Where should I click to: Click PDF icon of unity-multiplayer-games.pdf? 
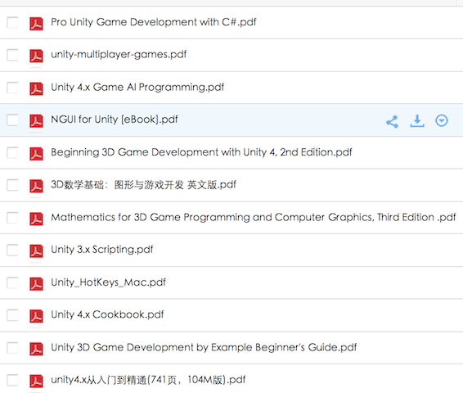pos(36,56)
